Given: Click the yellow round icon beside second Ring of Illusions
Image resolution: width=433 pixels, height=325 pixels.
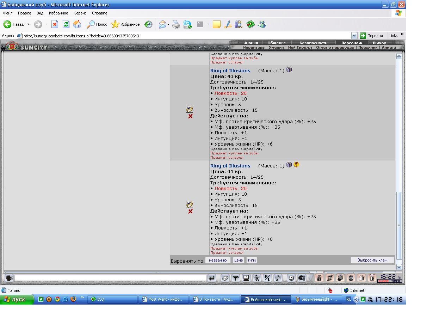Looking at the screenshot, I should click(296, 165).
